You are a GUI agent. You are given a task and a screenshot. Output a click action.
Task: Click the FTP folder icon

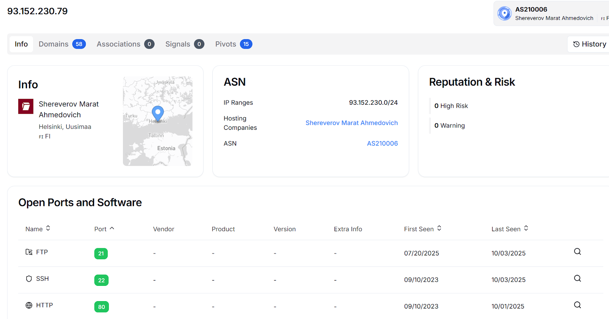[29, 252]
